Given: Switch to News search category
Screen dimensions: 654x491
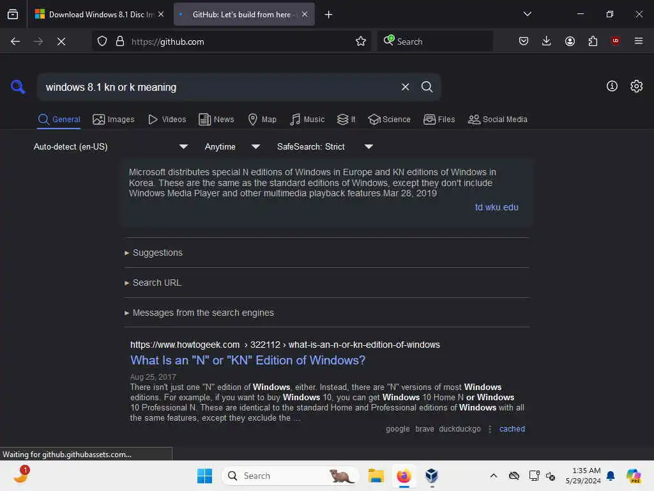Looking at the screenshot, I should pos(216,120).
